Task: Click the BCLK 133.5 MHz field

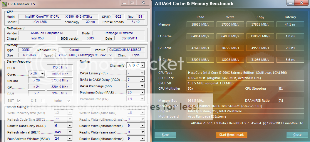Action: point(60,67)
